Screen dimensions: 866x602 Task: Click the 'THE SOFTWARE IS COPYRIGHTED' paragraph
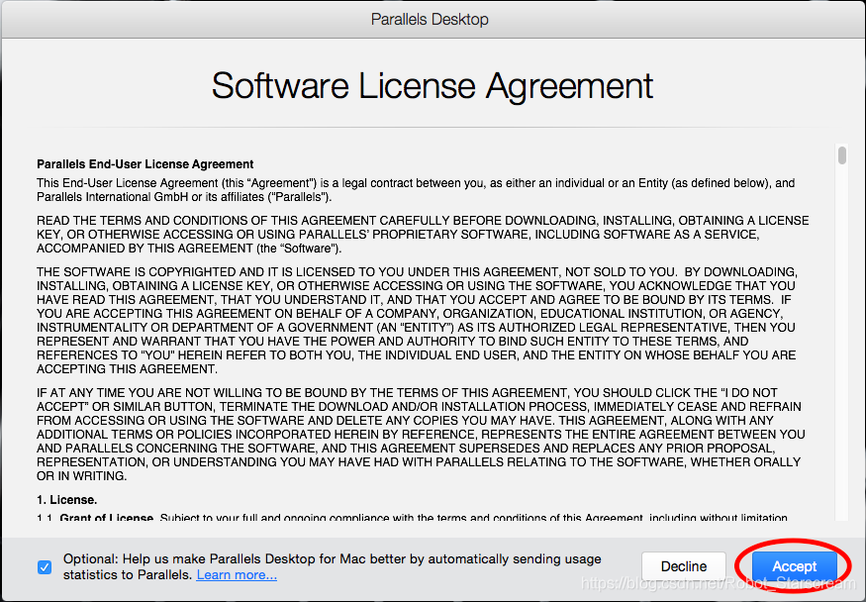[x=417, y=321]
